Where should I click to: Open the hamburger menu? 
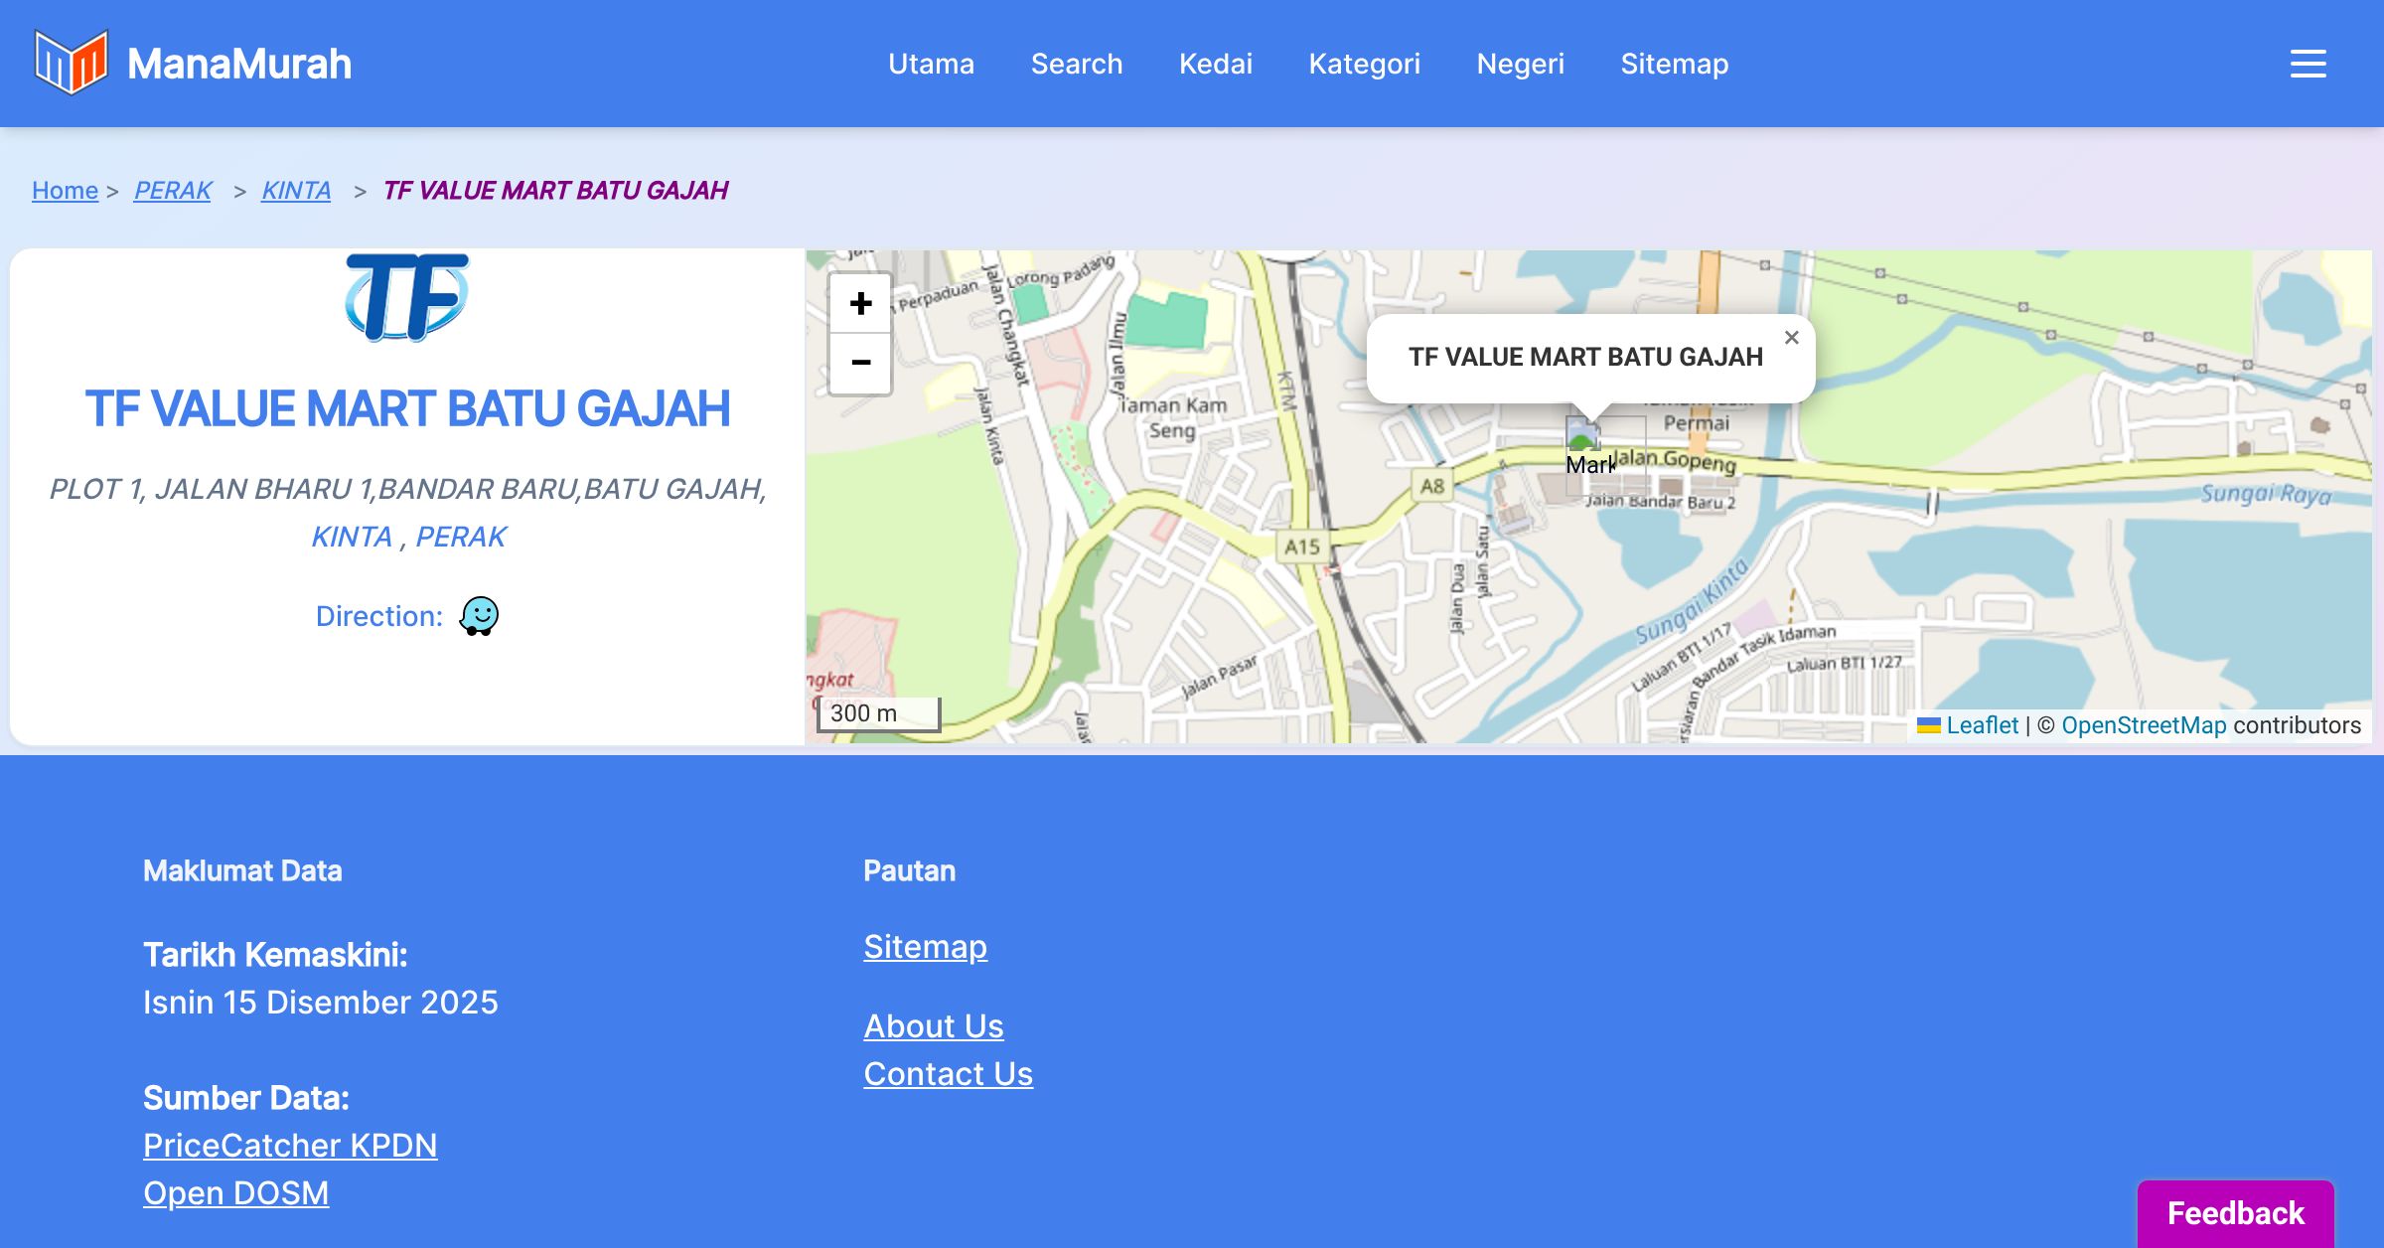[x=2308, y=64]
